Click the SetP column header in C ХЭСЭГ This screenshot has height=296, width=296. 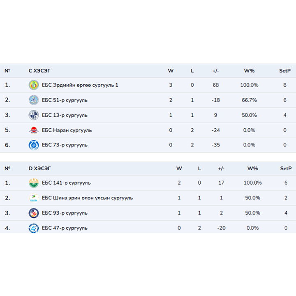(x=285, y=71)
